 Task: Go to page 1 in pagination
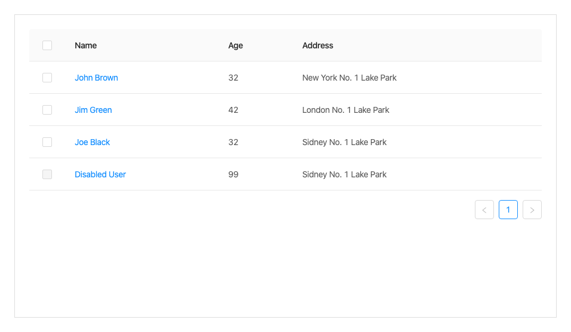coord(508,210)
